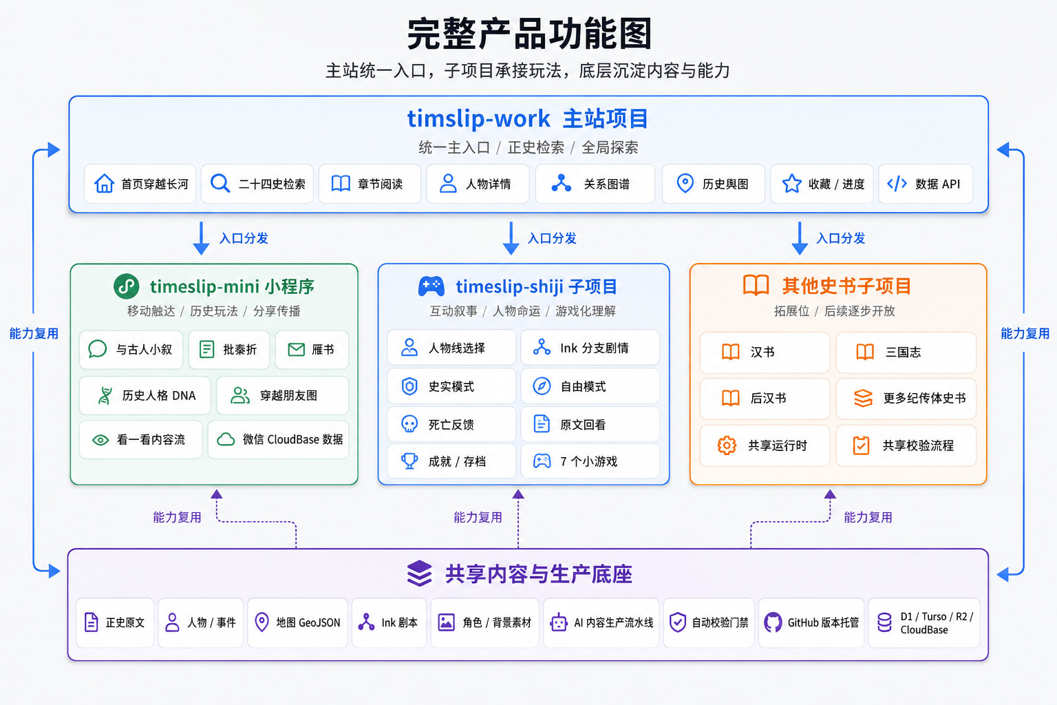Screen dimensions: 1057x705
Task: Click the 移动触达 / 历史玩法 / 分享传播 subtitle
Action: click(x=214, y=311)
